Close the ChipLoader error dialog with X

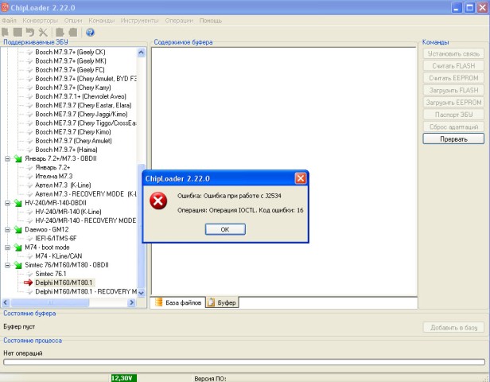pos(300,177)
